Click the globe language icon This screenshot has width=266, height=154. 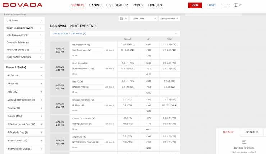pos(236,5)
